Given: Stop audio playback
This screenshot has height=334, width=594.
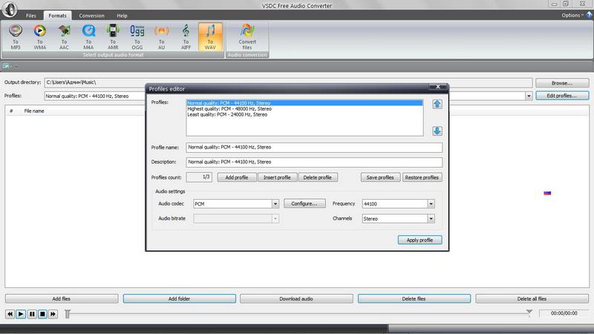Looking at the screenshot, I should click(42, 314).
